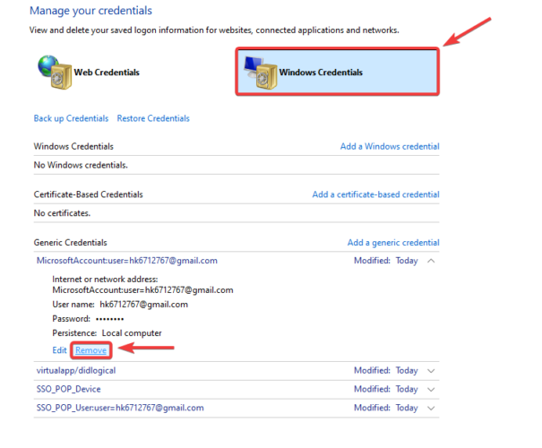
Task: Select the virtualapp/didlogical entry
Action: coord(75,370)
